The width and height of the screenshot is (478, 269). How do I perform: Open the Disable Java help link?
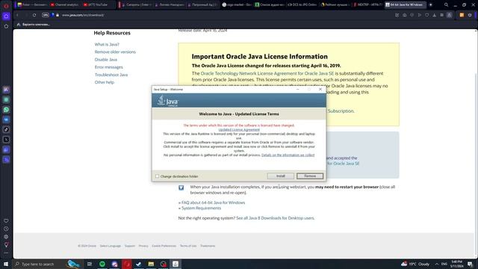tap(106, 60)
